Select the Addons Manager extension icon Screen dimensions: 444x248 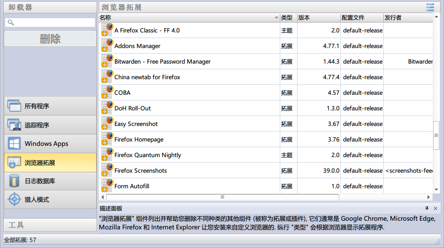[x=107, y=45]
